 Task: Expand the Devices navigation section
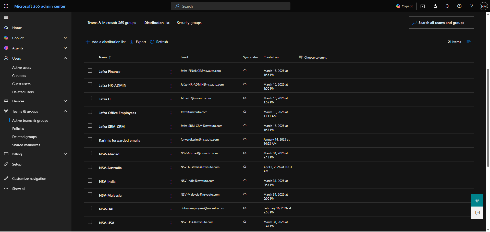click(65, 101)
